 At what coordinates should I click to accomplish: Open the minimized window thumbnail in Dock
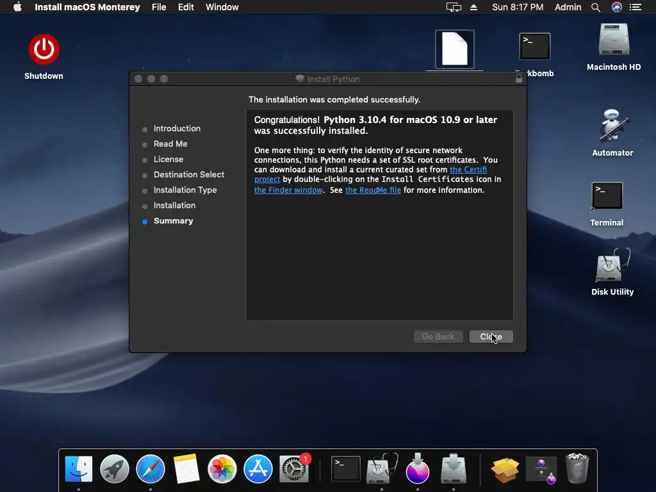(541, 470)
